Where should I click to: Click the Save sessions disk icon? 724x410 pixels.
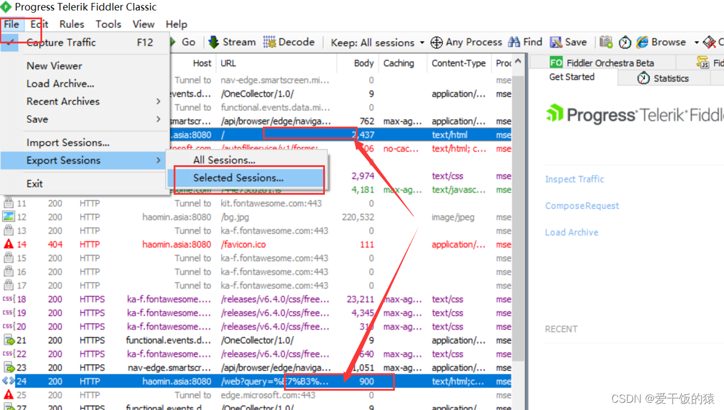[x=556, y=42]
